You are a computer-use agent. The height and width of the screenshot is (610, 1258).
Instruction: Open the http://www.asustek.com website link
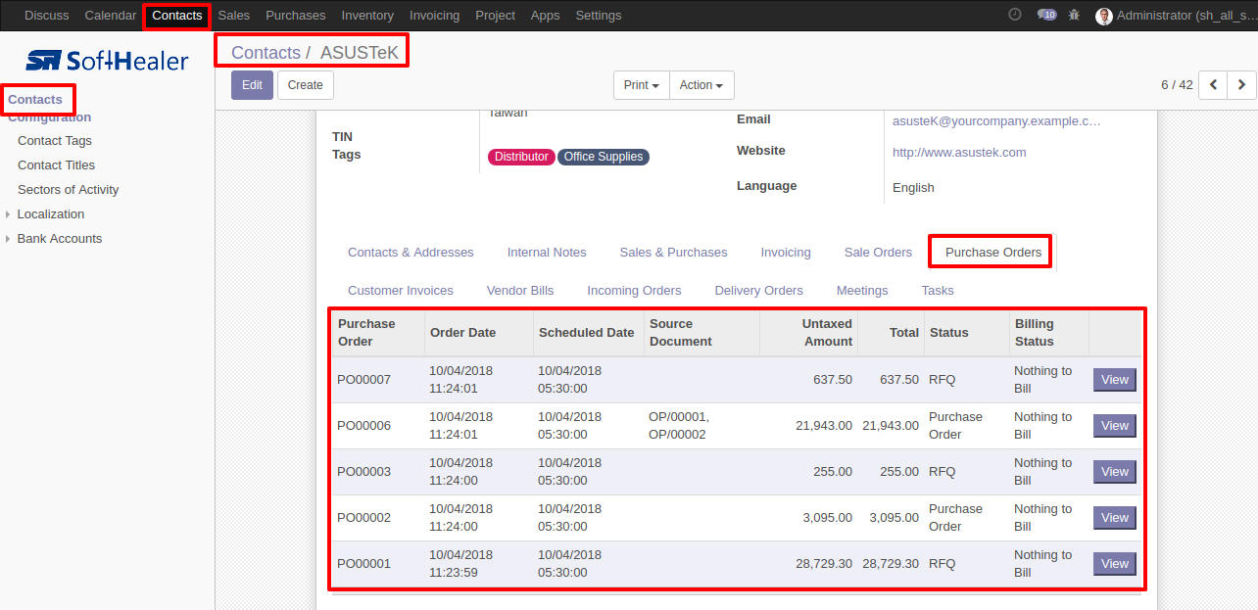[x=959, y=153]
